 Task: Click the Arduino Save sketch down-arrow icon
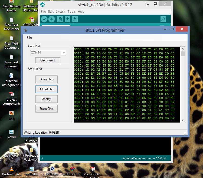point(75,19)
